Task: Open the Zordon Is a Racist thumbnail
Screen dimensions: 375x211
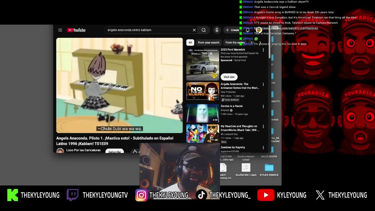Action: click(203, 113)
